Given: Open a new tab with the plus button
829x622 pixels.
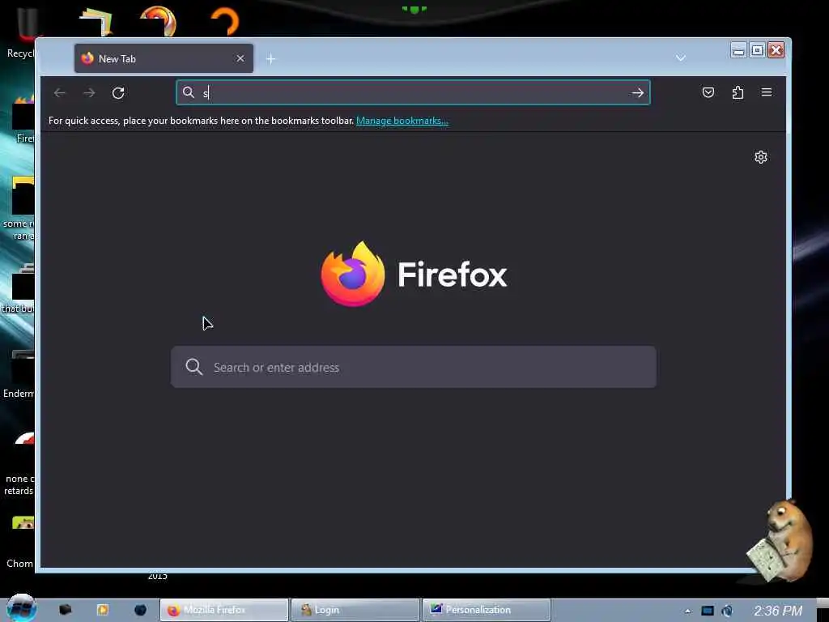Looking at the screenshot, I should coord(270,58).
